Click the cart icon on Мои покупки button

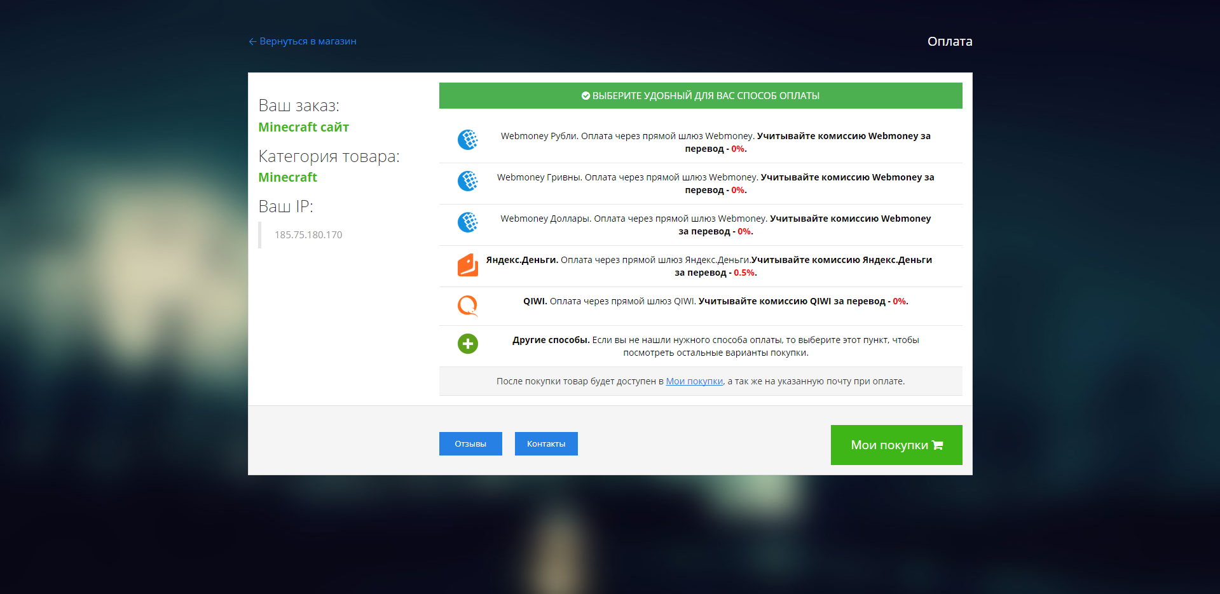[x=937, y=445]
